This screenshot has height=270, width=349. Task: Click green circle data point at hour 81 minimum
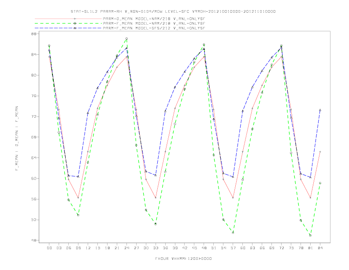[311, 236]
